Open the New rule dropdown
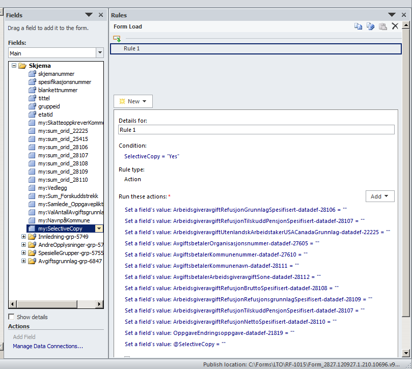The width and height of the screenshot is (412, 369). [x=133, y=101]
